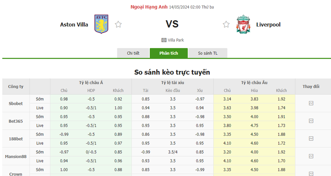Click the Hòa subheader
The image size is (331, 176).
click(254, 90)
